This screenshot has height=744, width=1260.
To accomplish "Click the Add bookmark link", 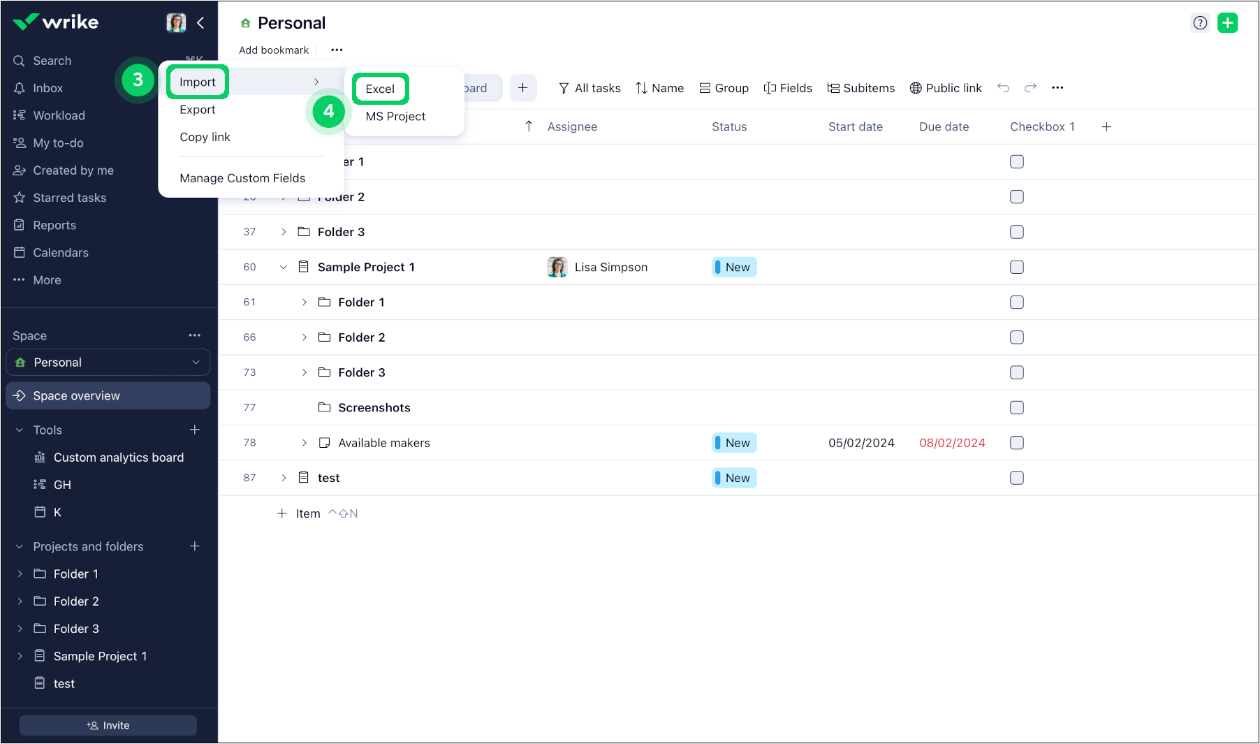I will pyautogui.click(x=274, y=50).
